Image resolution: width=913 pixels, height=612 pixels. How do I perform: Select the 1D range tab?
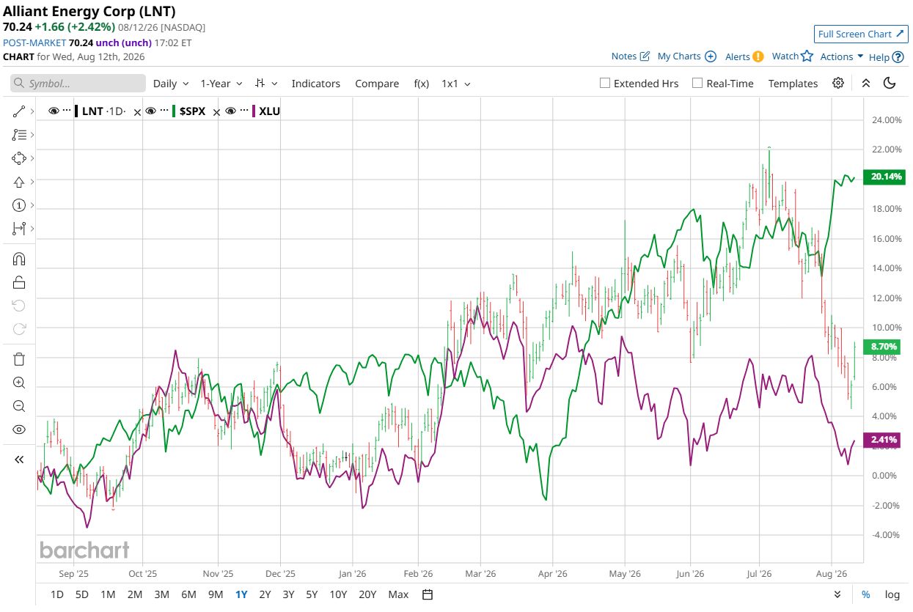(x=56, y=594)
